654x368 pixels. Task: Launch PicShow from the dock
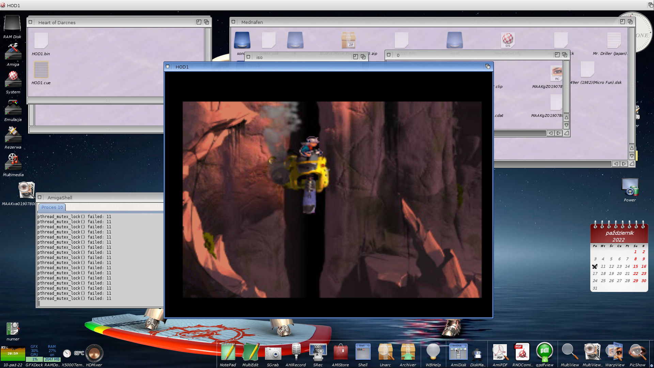pyautogui.click(x=637, y=352)
